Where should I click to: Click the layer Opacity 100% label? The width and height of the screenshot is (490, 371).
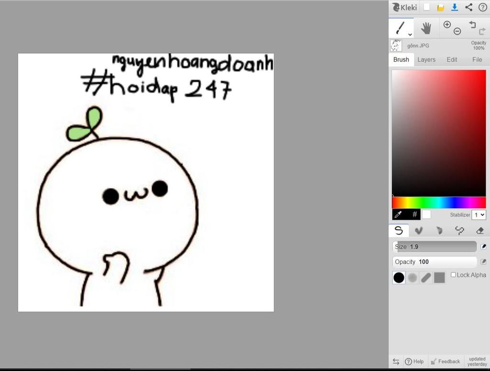479,45
